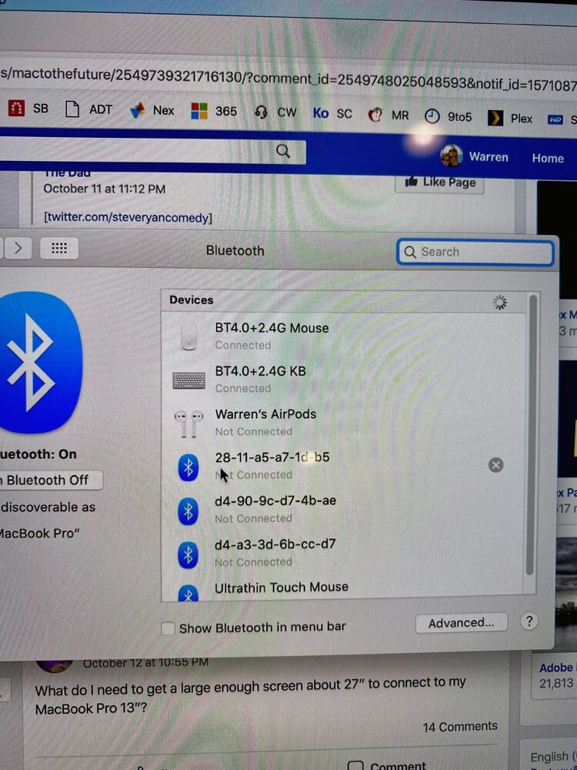Viewport: 577px width, 770px height.
Task: Click the browser address bar URL
Action: [288, 81]
